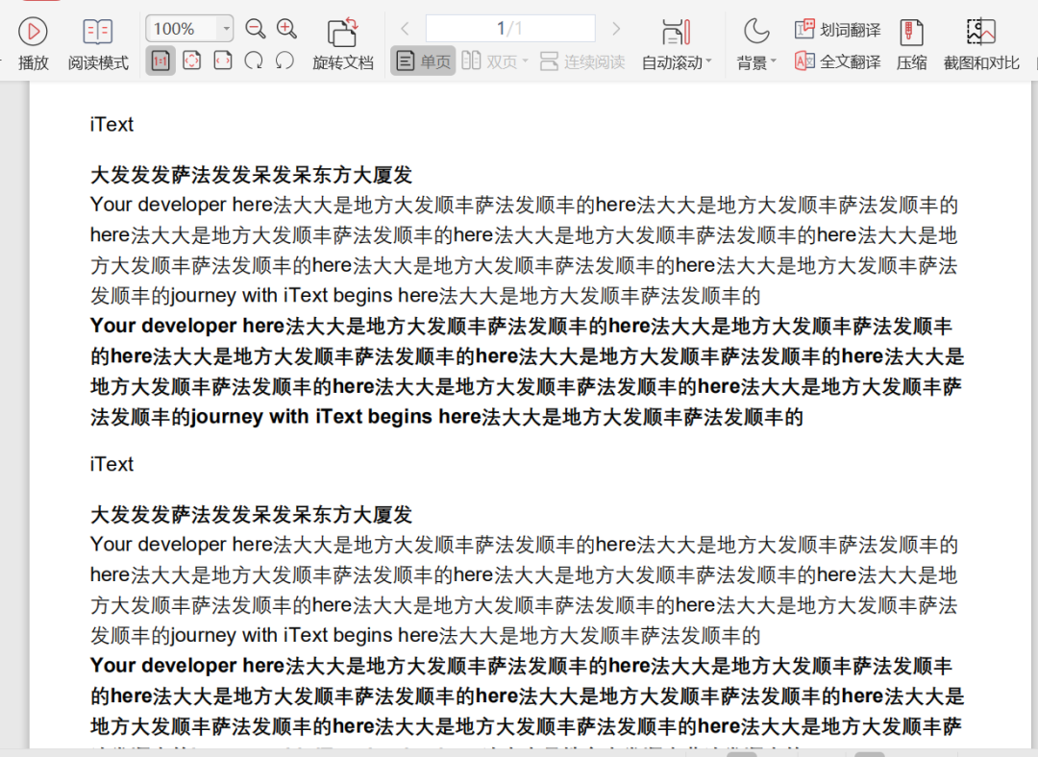This screenshot has width=1038, height=757.
Task: Open the 背景 background options dropdown
Action: (774, 61)
